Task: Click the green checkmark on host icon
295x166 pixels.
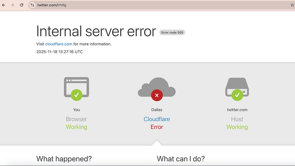Action: point(237,95)
